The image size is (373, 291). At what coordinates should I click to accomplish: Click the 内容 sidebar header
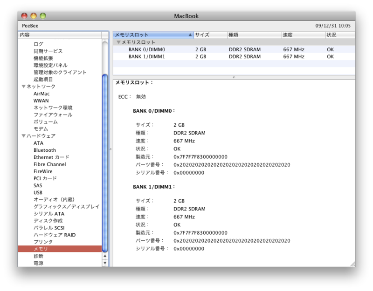point(60,35)
